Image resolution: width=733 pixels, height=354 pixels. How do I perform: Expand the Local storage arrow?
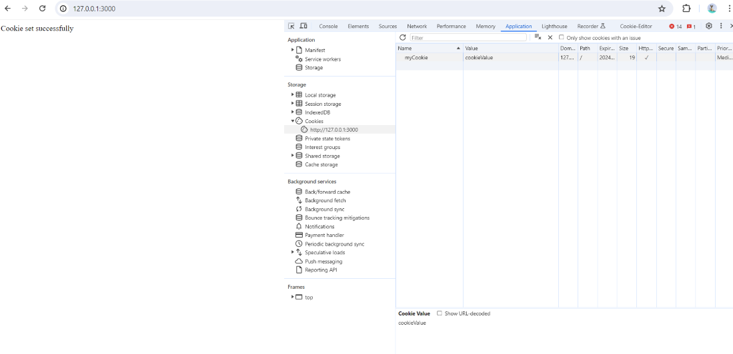click(x=293, y=94)
